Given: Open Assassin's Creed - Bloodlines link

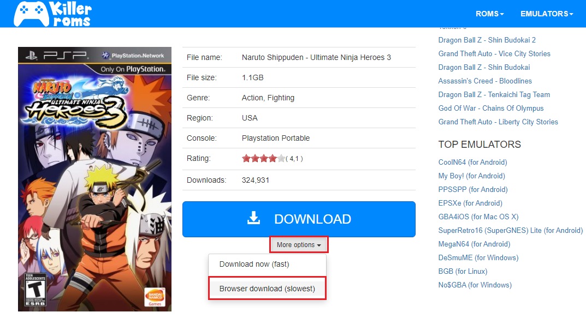Looking at the screenshot, I should [485, 81].
